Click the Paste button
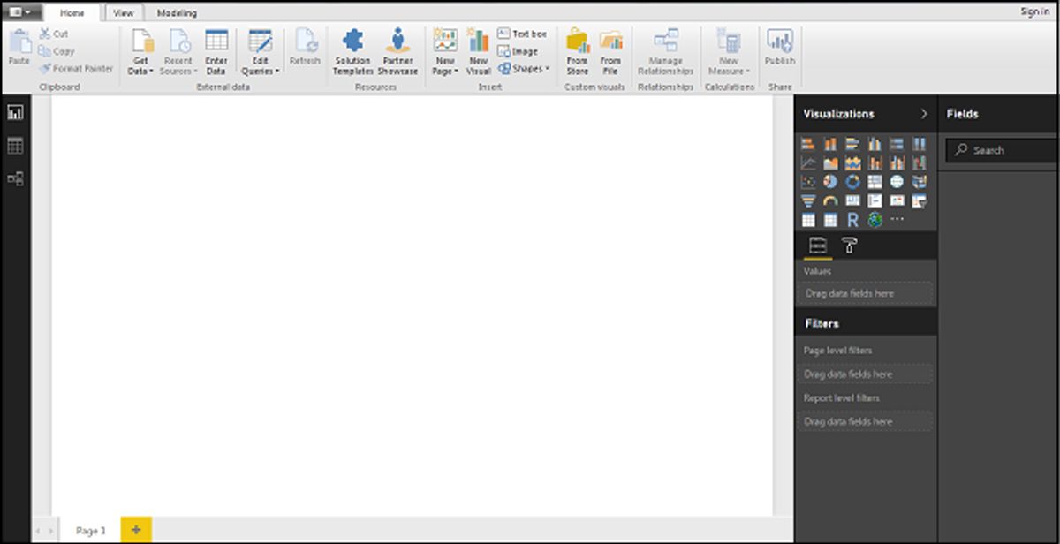Screen dimensions: 1060x544 [19, 47]
